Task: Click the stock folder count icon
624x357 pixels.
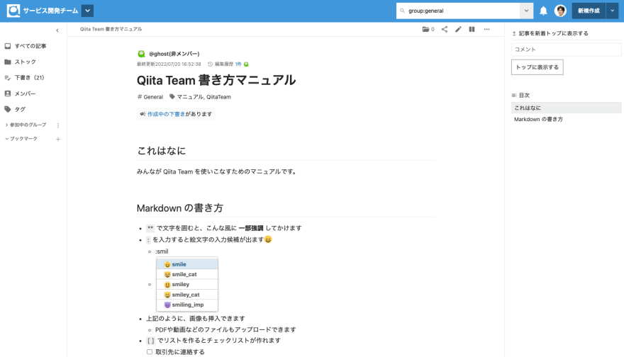Action: [428, 29]
